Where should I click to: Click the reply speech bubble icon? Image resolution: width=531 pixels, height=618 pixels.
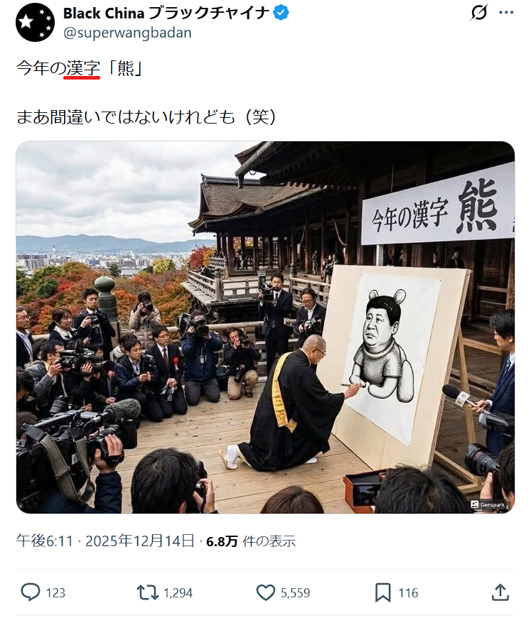pos(31,592)
